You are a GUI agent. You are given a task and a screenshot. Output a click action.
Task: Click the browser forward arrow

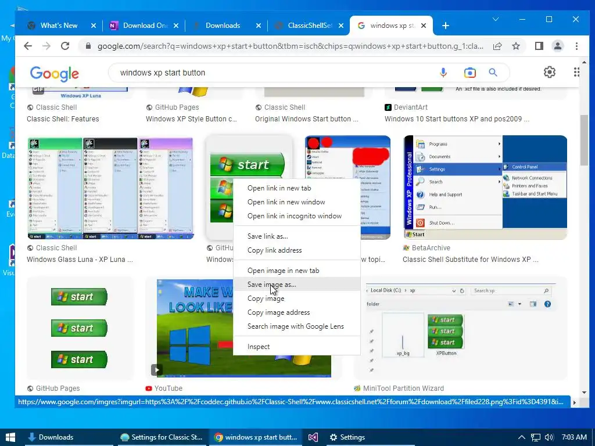(x=46, y=46)
